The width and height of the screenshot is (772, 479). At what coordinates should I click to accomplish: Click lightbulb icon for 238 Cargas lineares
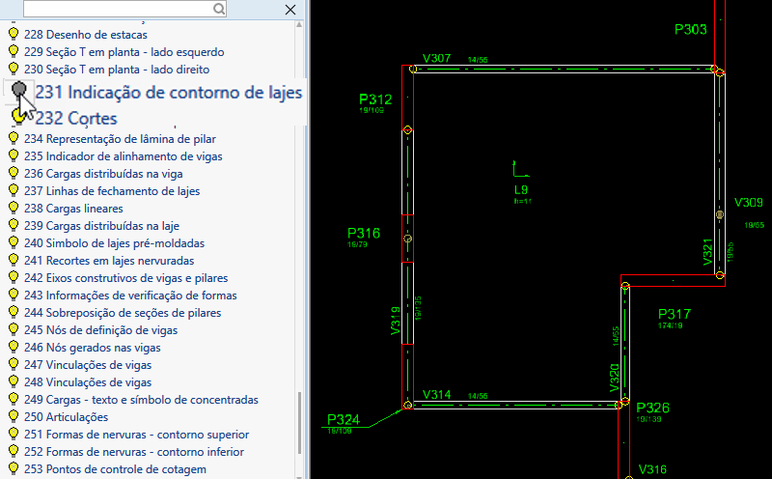point(14,209)
